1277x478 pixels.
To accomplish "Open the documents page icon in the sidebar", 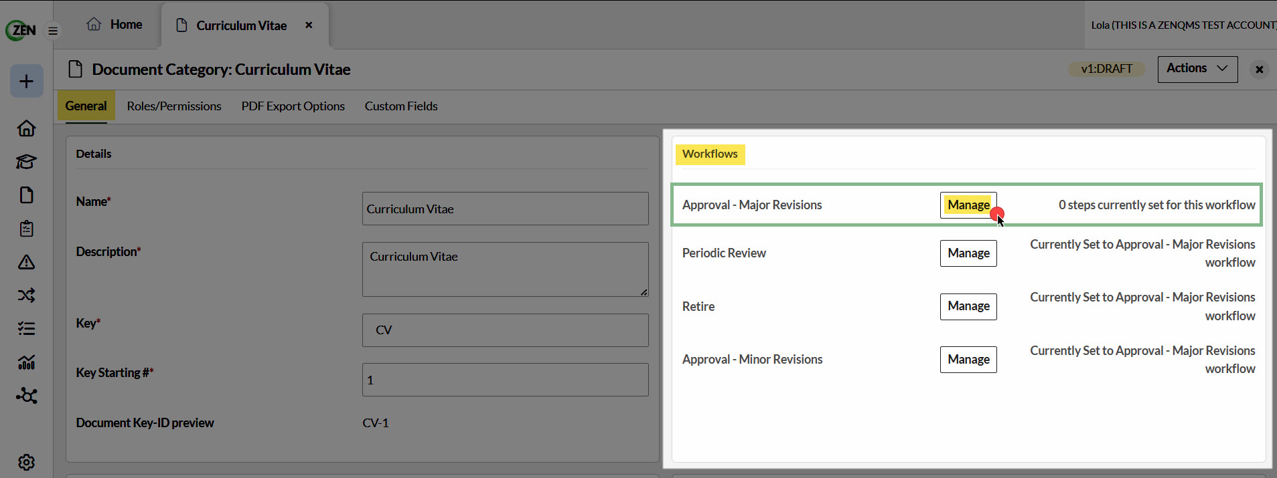I will [x=27, y=195].
